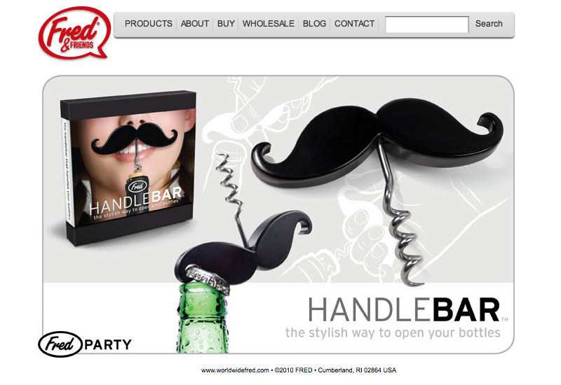The image size is (561, 385).
Task: Click the Fred & Friends red logo
Action: 74,33
